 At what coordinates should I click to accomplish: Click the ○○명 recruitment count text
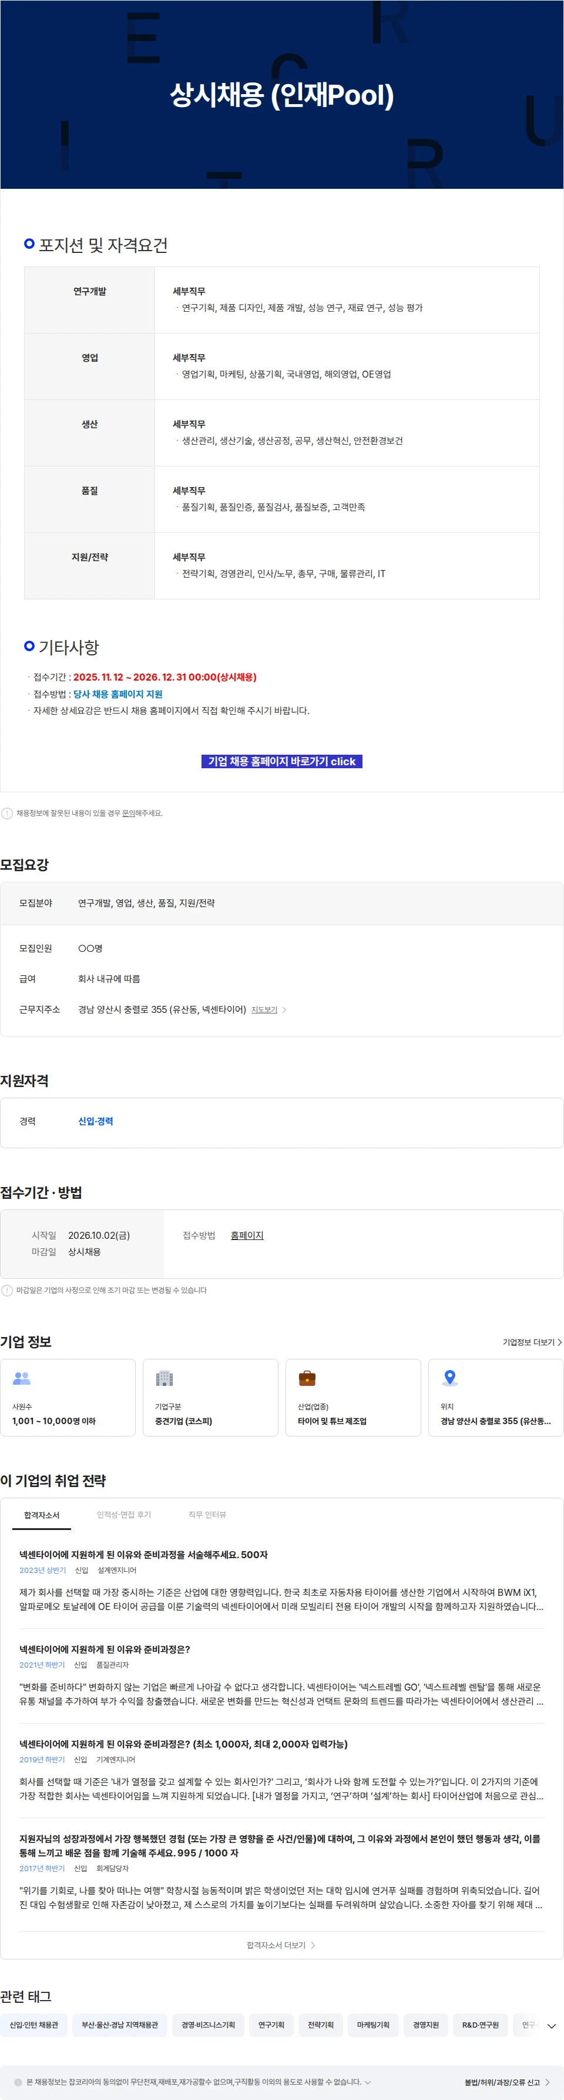pos(90,948)
